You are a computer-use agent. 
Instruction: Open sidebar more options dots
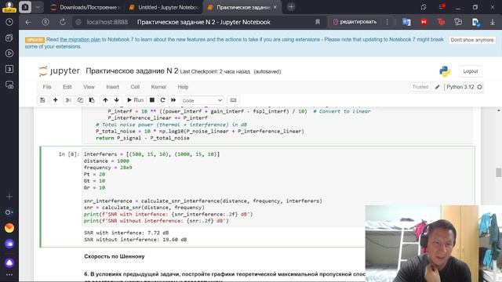9,275
